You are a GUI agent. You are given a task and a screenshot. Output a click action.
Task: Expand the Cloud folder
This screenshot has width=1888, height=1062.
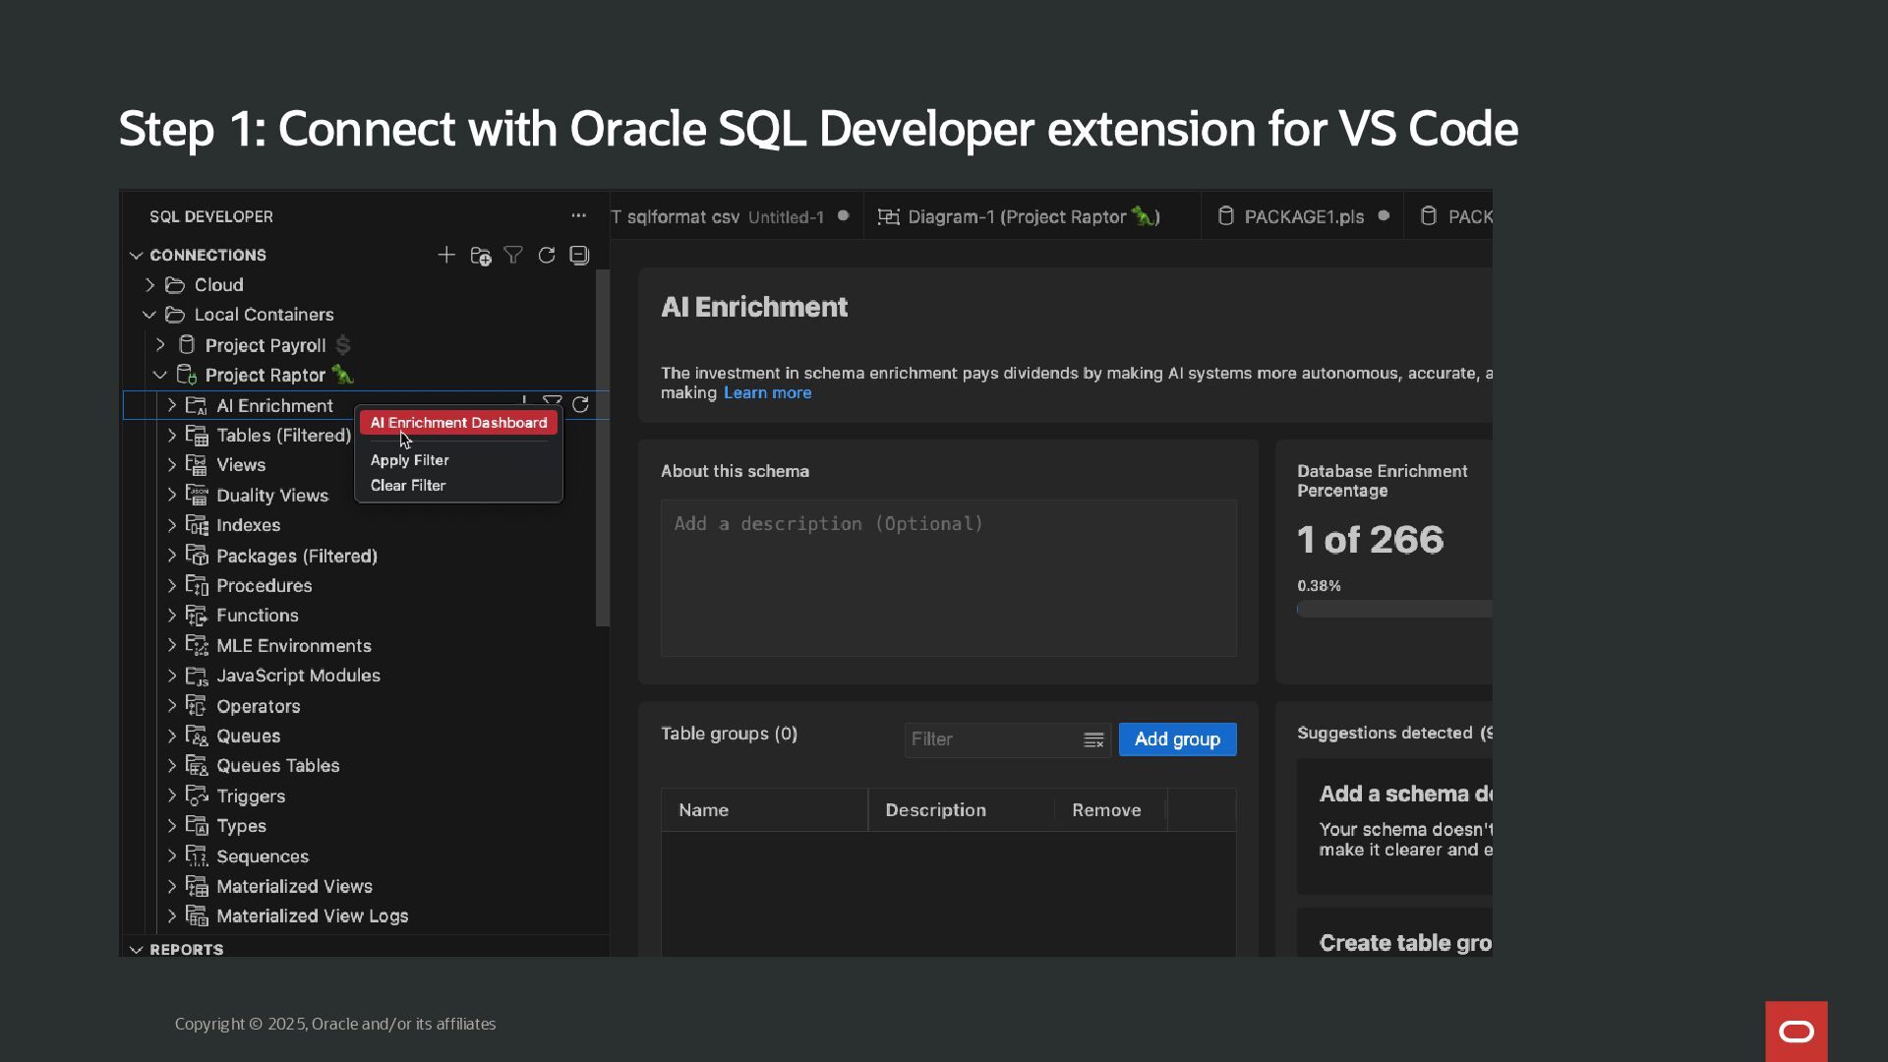click(x=150, y=285)
